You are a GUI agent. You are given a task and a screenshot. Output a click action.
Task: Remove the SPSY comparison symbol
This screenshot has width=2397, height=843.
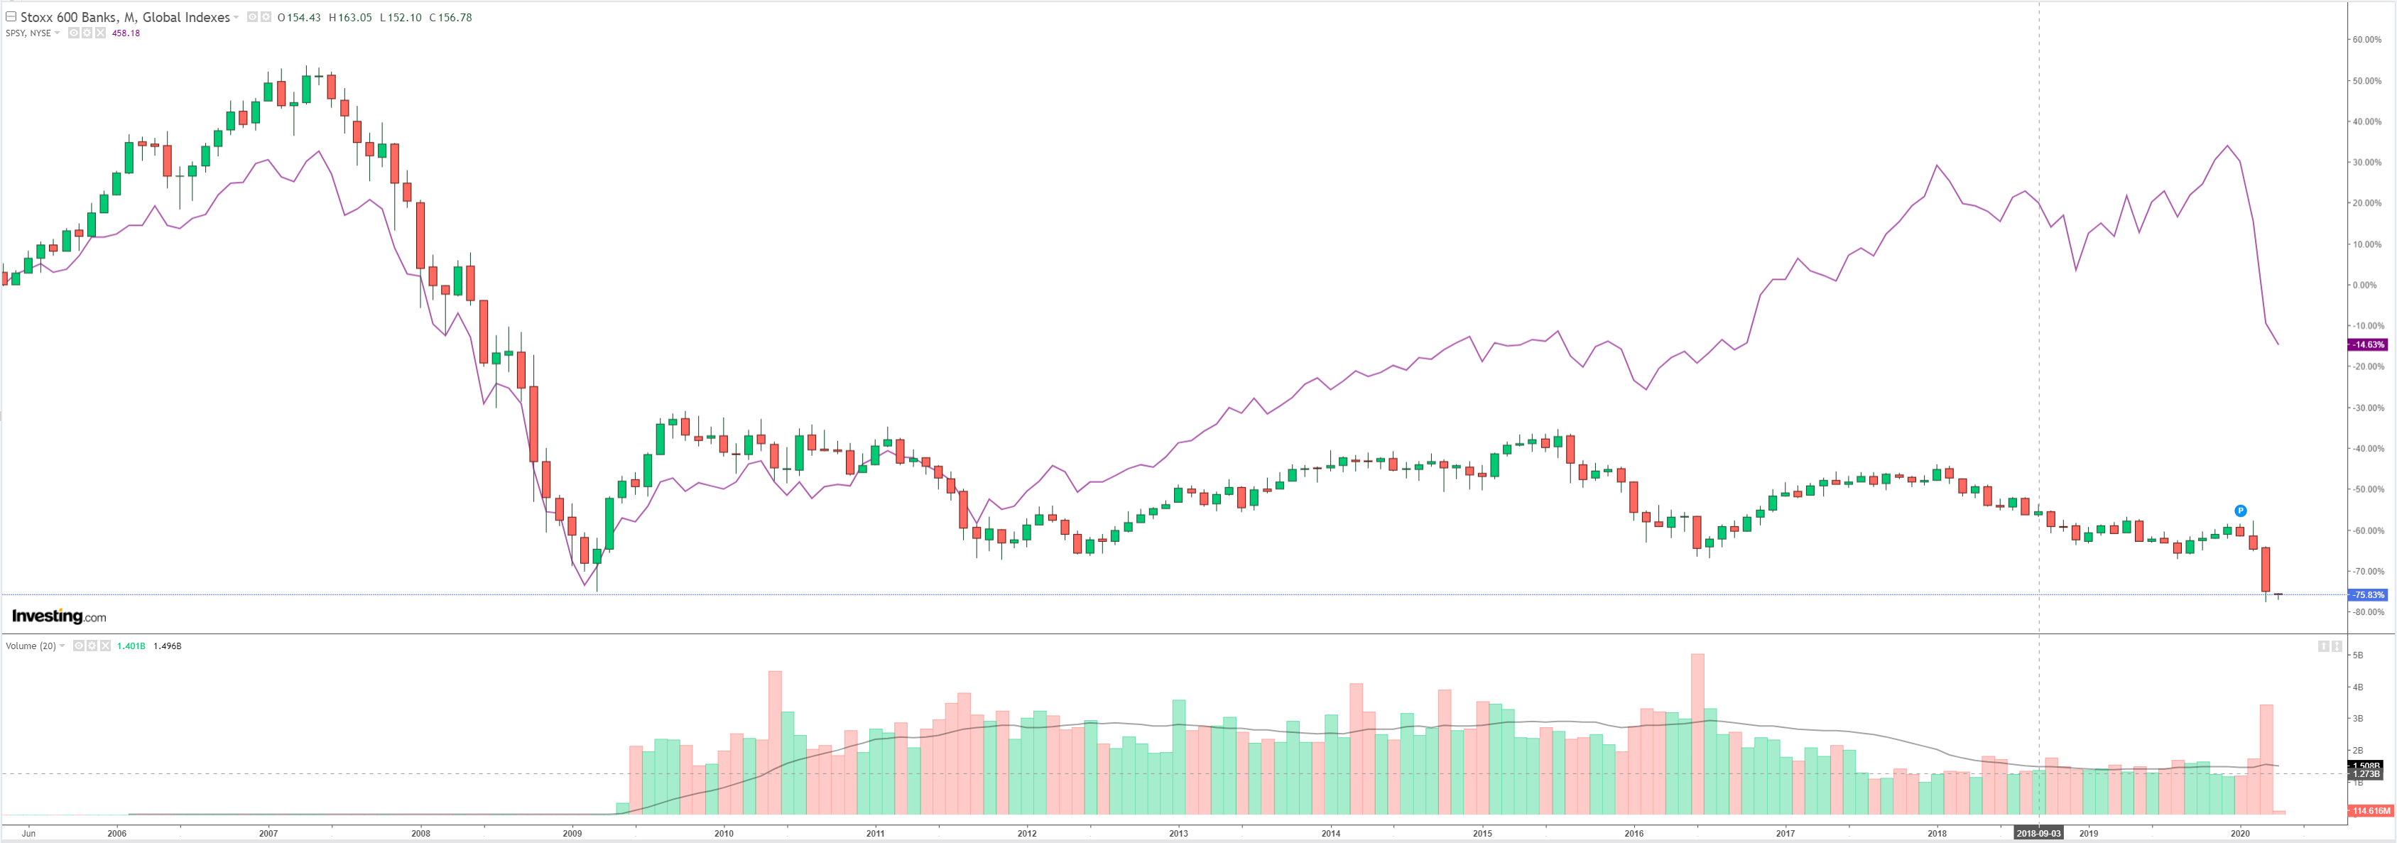(x=100, y=33)
